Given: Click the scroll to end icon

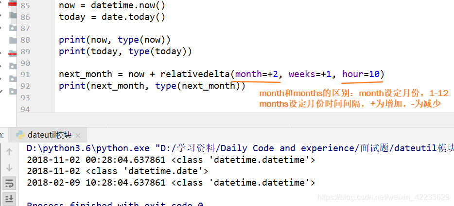Looking at the screenshot, I should click(x=9, y=199).
